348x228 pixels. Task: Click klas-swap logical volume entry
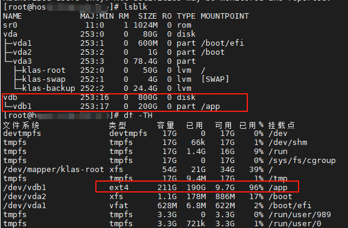(43, 79)
